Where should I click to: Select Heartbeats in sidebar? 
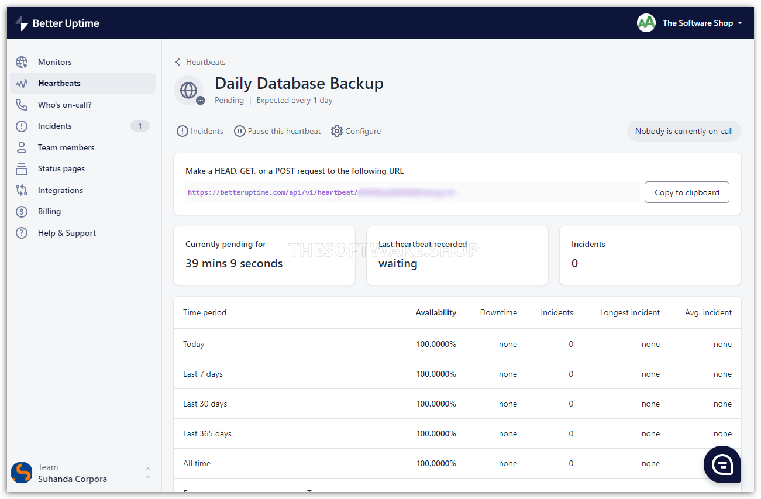[x=83, y=83]
